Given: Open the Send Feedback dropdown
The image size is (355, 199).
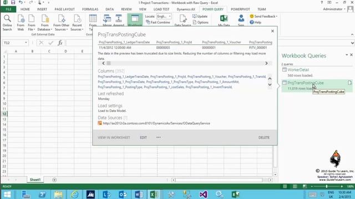Looking at the screenshot, I should pyautogui.click(x=263, y=16).
